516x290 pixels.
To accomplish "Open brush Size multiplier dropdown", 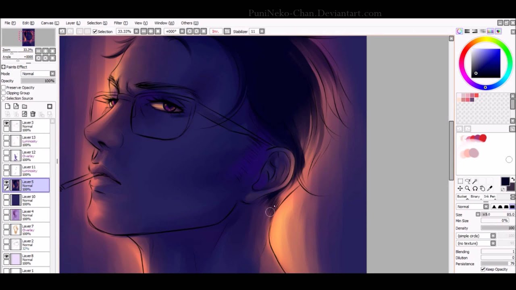I will [x=478, y=215].
